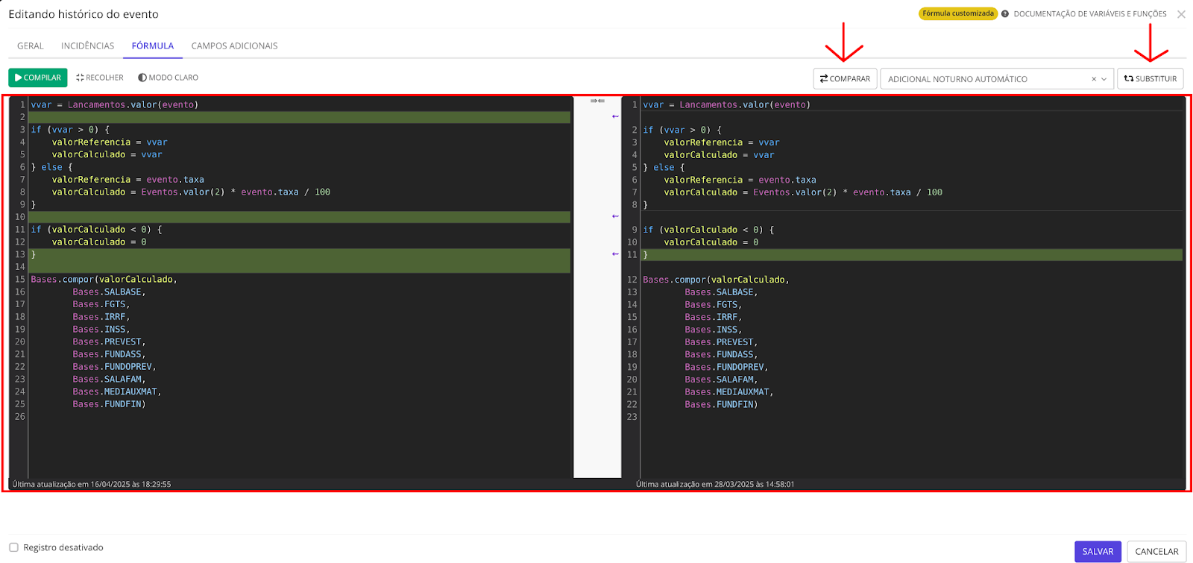Click 'Bases.MEDIAUXMAT,' in the left editor
The image size is (1193, 563).
(x=117, y=392)
